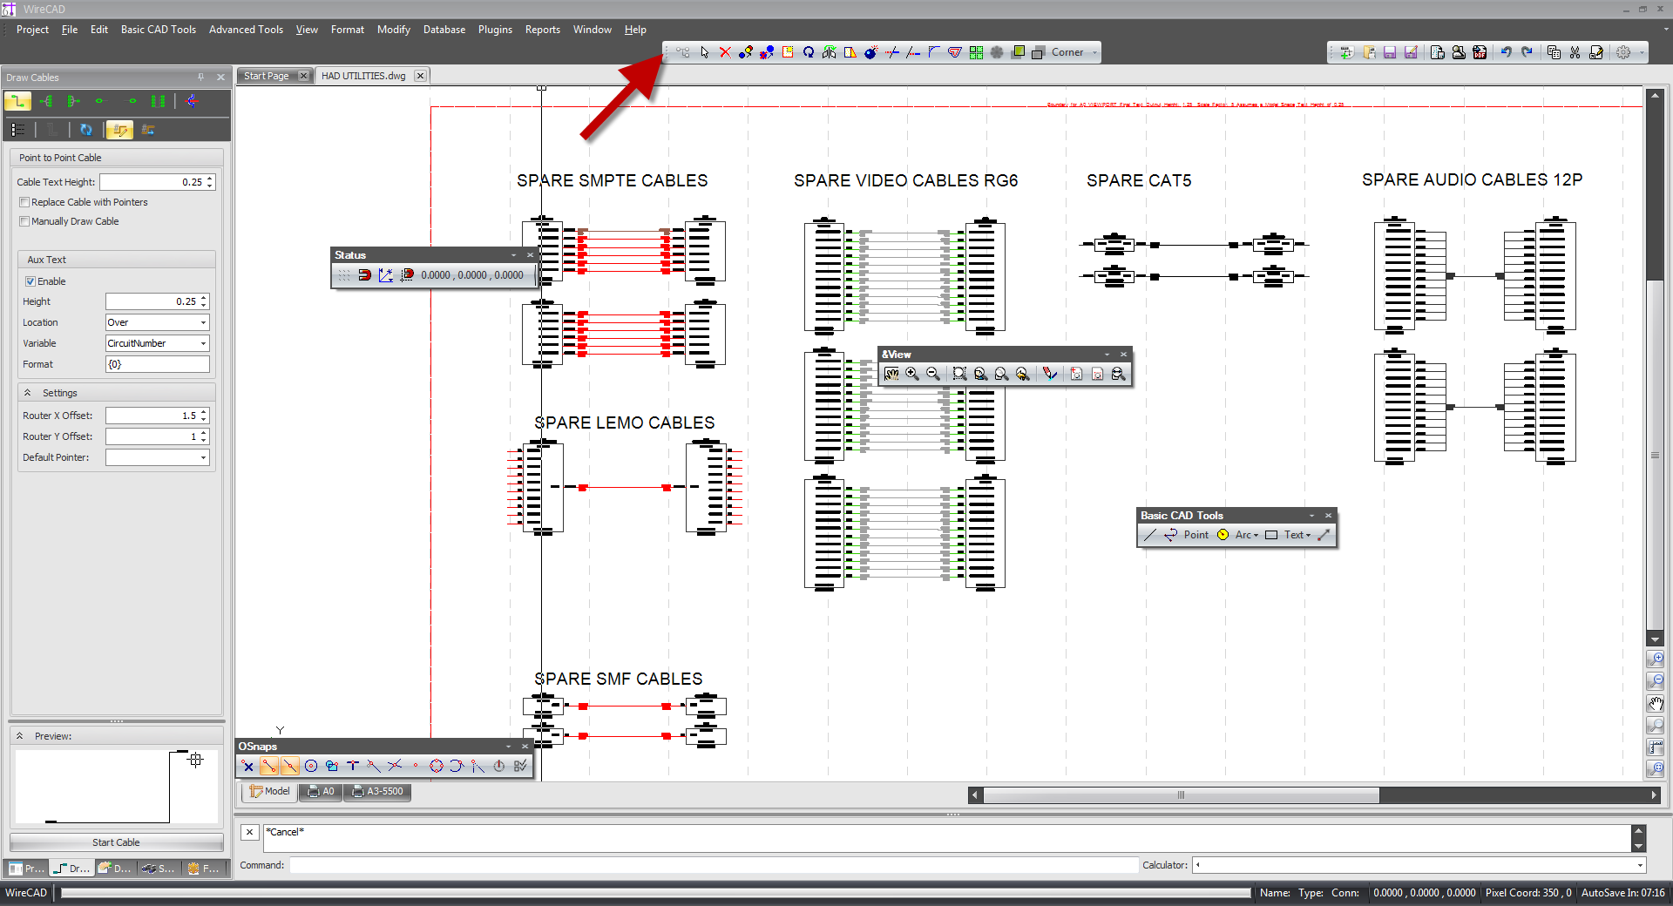The image size is (1673, 906).
Task: Click the Undo arrow icon
Action: 1506,52
